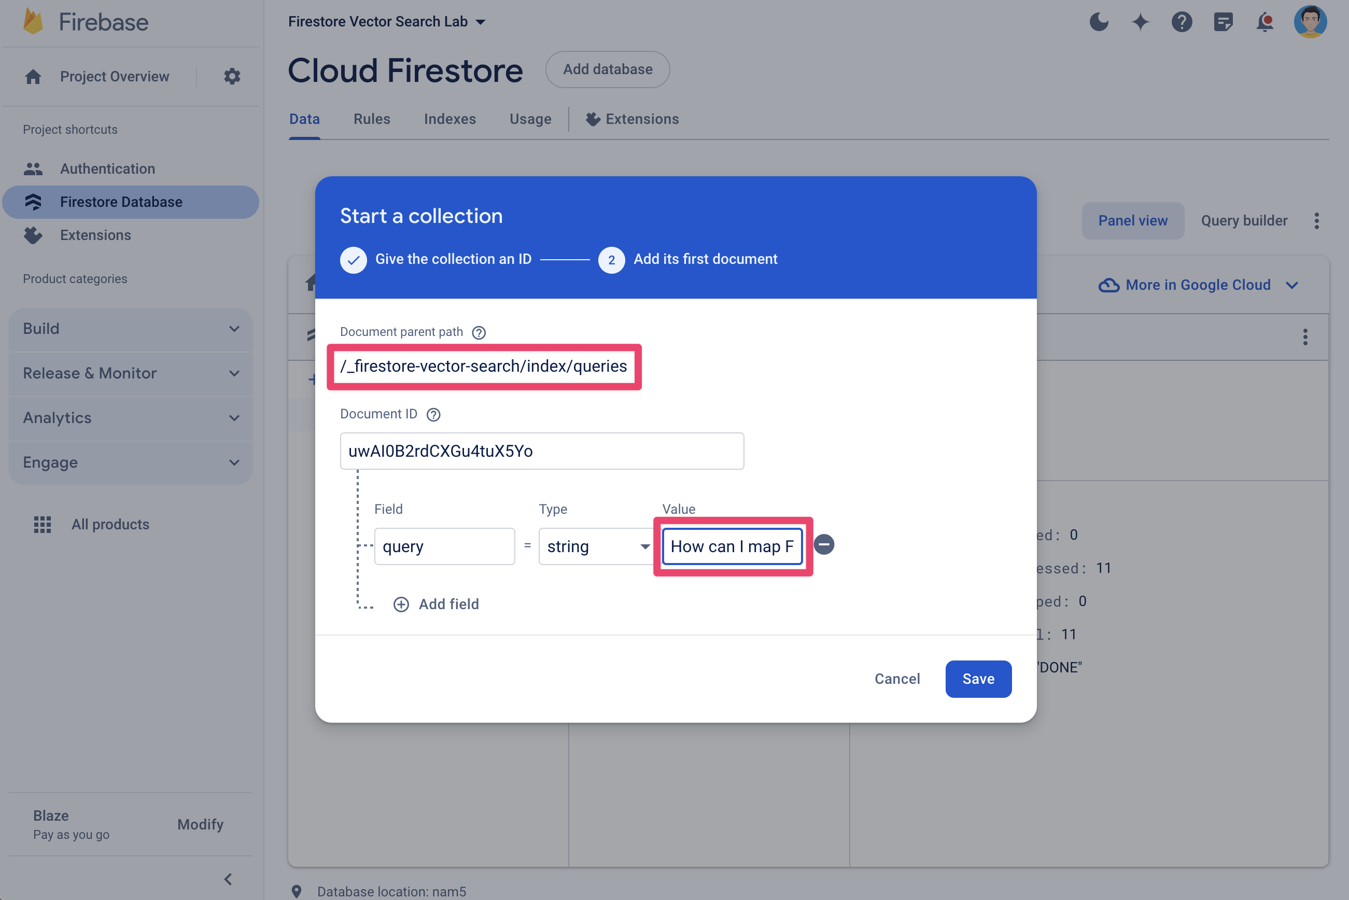Switch to the Indexes tab
The image size is (1349, 900).
click(x=449, y=119)
